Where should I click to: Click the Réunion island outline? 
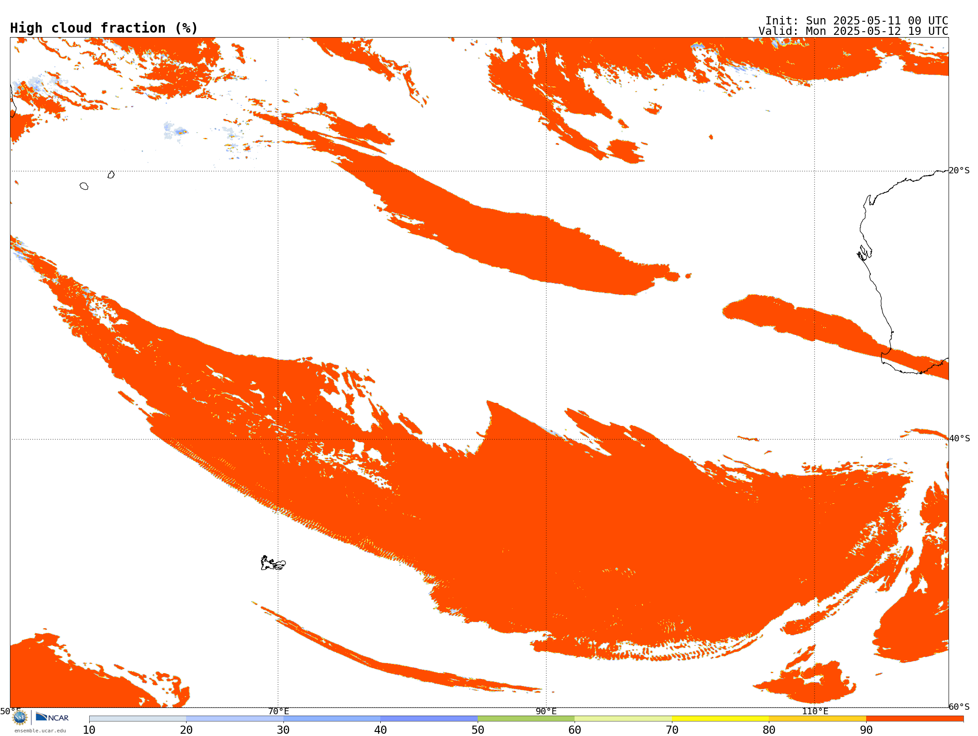coord(84,186)
